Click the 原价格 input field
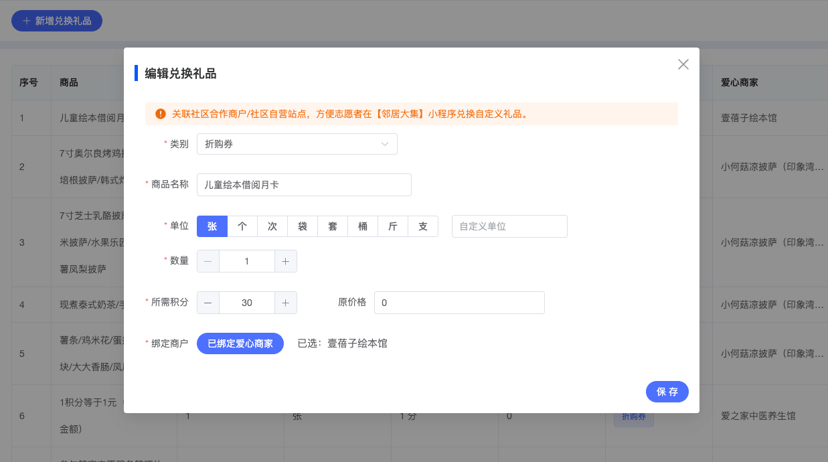This screenshot has height=462, width=828. point(459,303)
